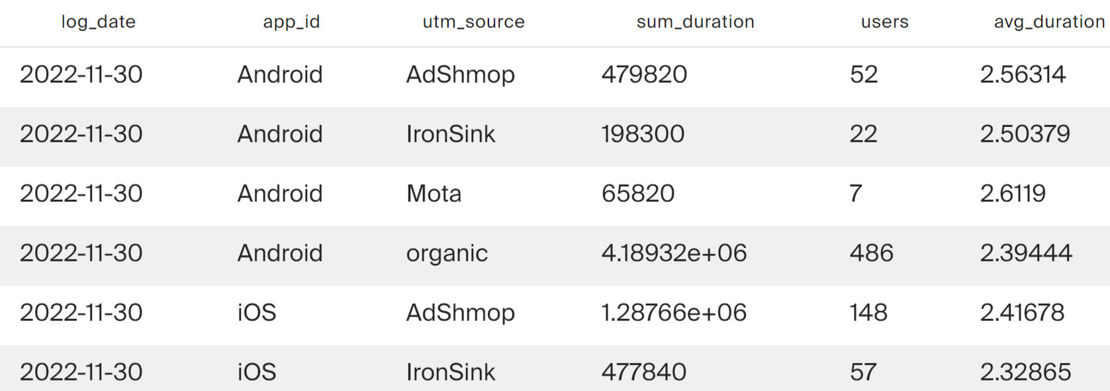Select the users cell showing 486
This screenshot has width=1110, height=391.
871,253
